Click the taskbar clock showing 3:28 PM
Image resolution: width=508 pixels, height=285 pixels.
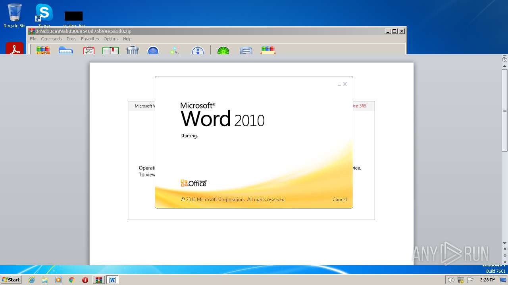[487, 280]
